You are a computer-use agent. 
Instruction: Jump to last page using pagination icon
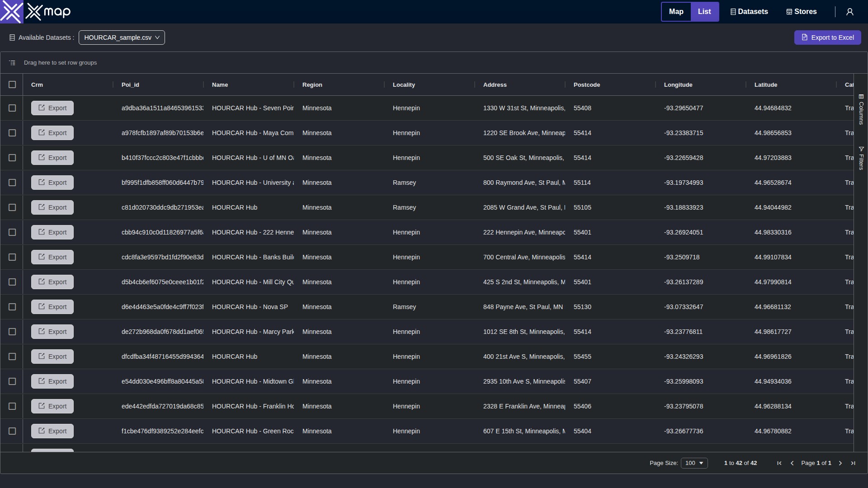(853, 463)
